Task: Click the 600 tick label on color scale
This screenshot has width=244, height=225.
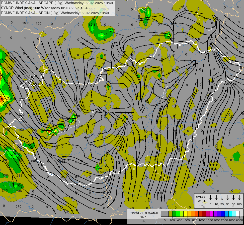Action: [x=187, y=220]
